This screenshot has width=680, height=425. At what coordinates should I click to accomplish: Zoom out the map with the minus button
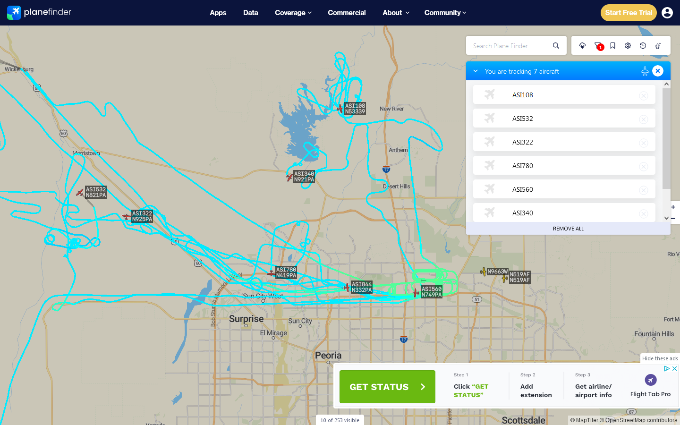pos(673,218)
